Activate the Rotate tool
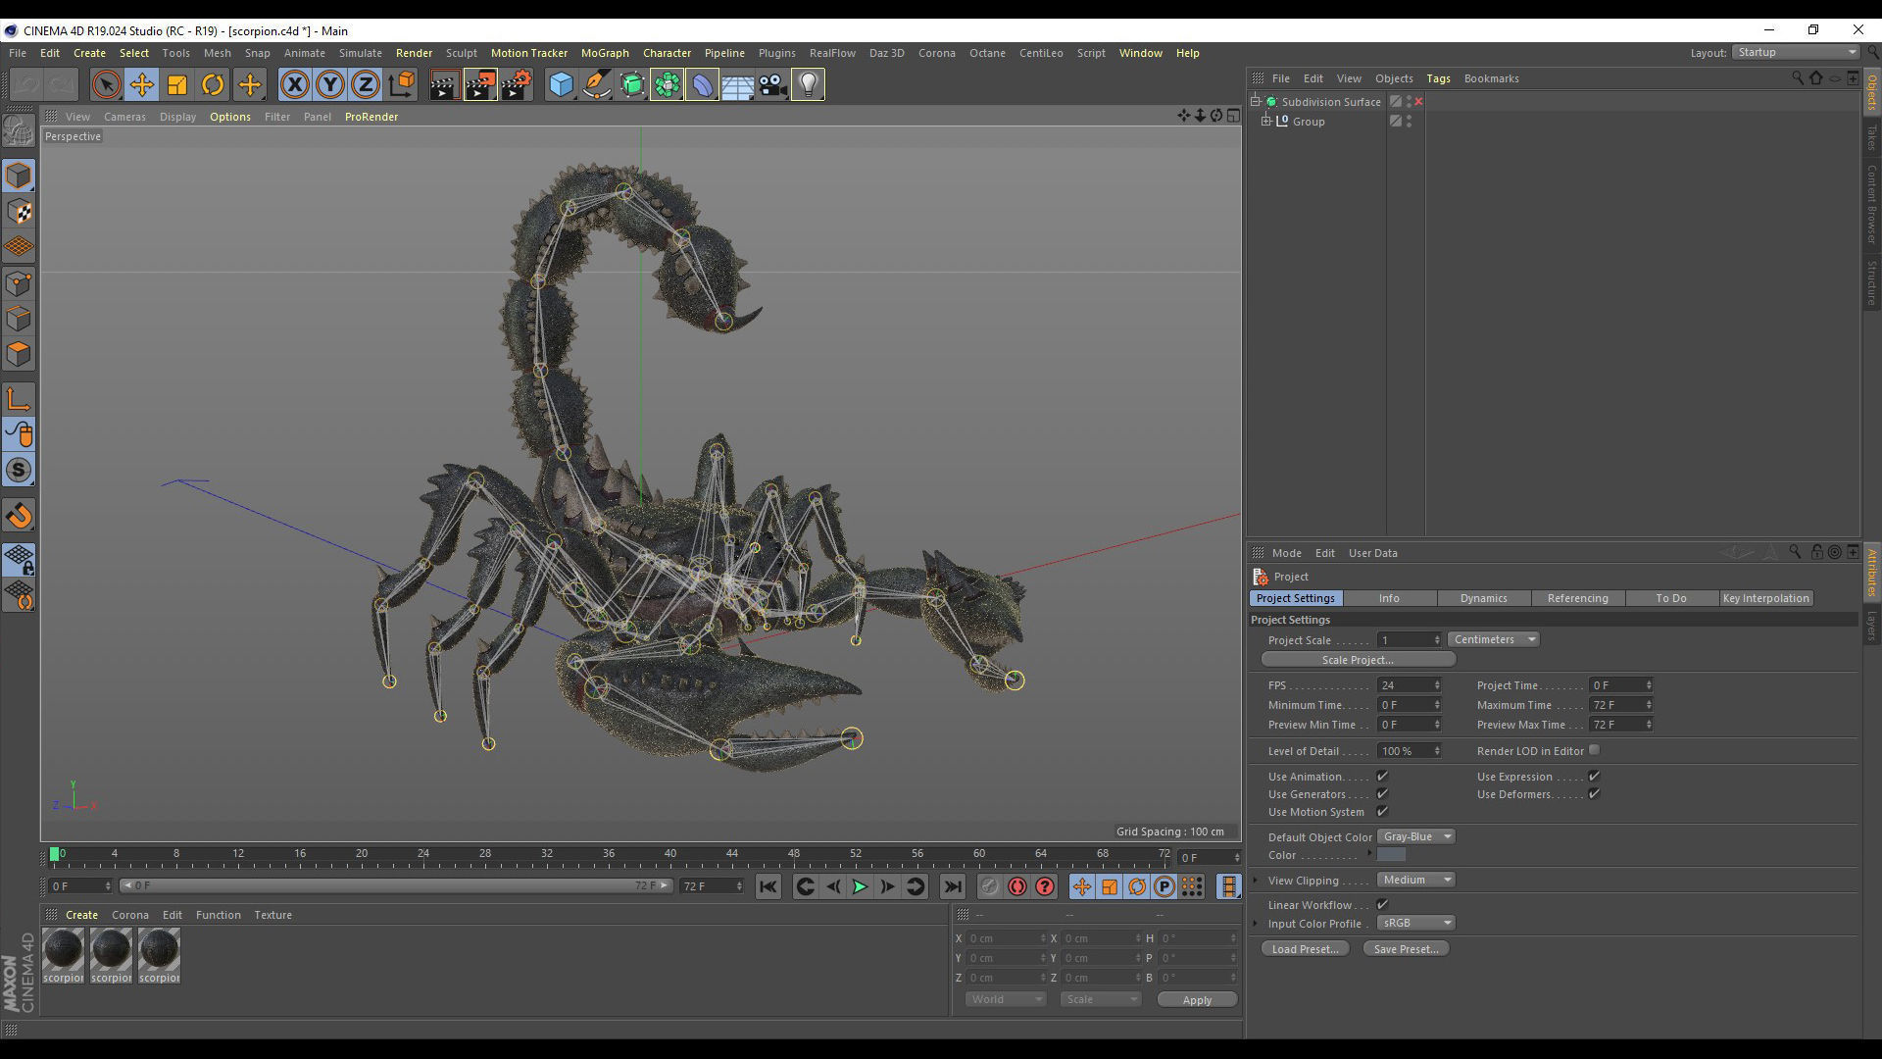The width and height of the screenshot is (1882, 1059). pyautogui.click(x=213, y=85)
